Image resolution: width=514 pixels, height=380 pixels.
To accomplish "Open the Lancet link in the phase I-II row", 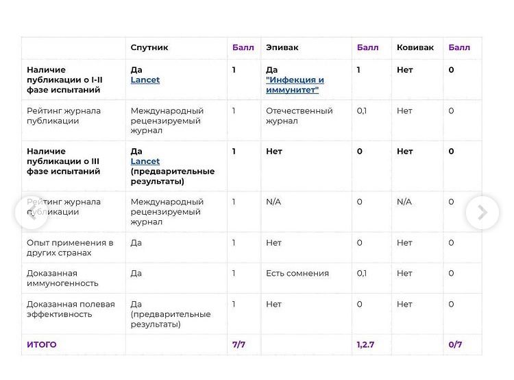I will click(145, 80).
